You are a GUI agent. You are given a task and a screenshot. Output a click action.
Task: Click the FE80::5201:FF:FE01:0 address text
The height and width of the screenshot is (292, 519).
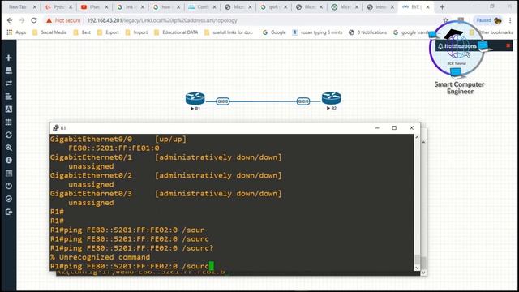(x=114, y=148)
